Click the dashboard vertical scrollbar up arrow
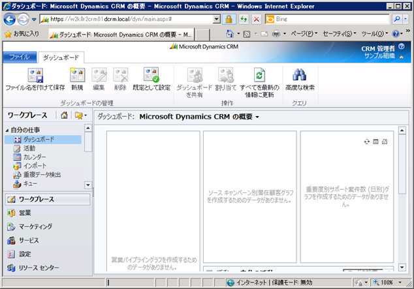Screen dimensions: 414x289 (x=402, y=130)
